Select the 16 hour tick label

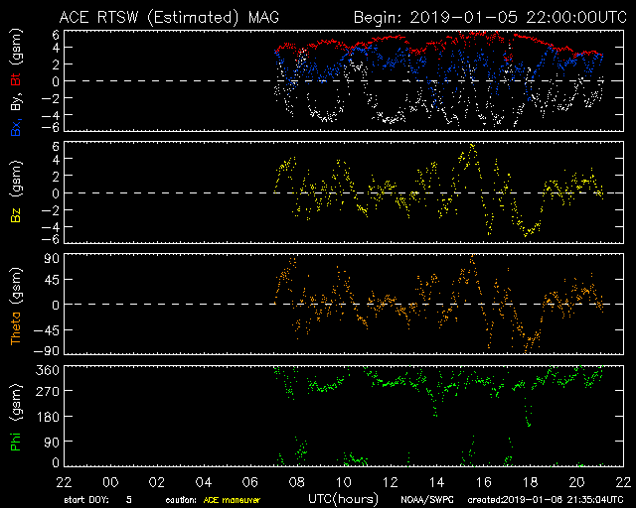(x=482, y=480)
